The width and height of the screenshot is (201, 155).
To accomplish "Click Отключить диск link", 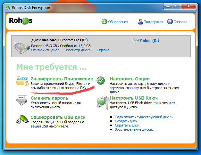I will (x=45, y=50).
